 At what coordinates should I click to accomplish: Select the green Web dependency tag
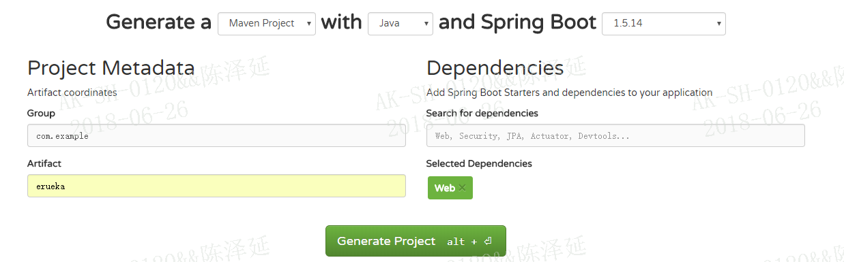tap(450, 188)
